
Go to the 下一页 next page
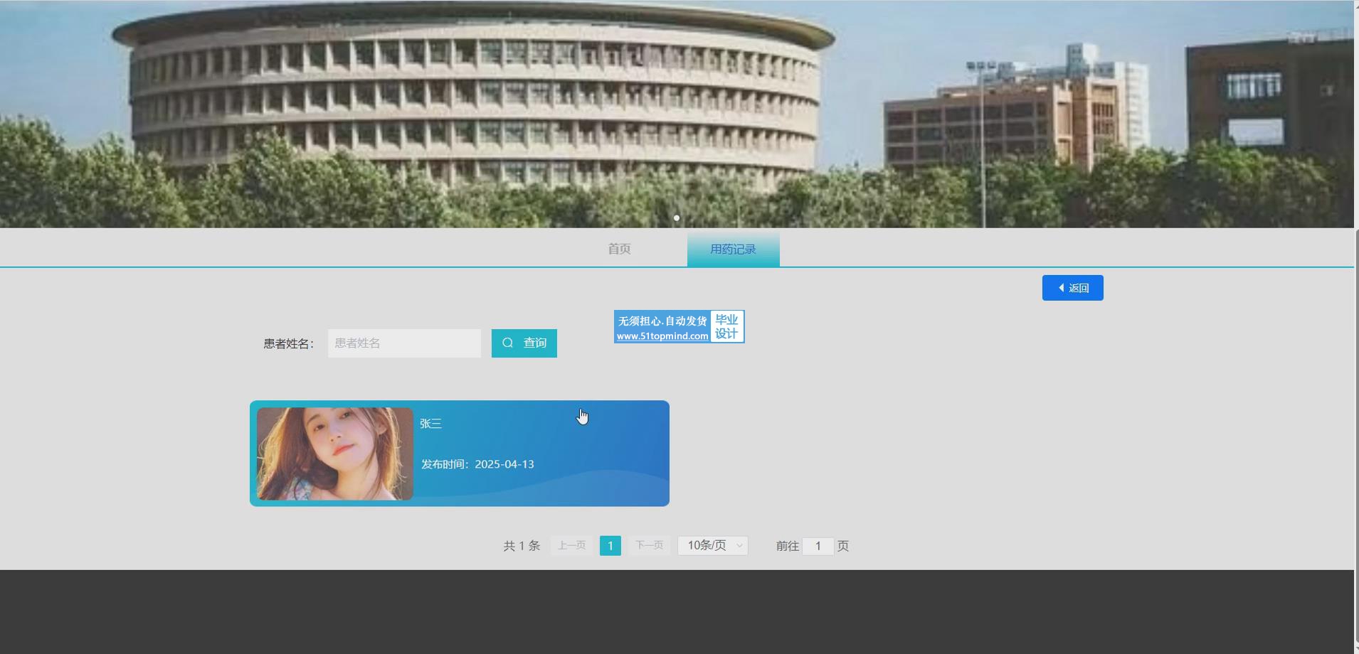(x=649, y=545)
